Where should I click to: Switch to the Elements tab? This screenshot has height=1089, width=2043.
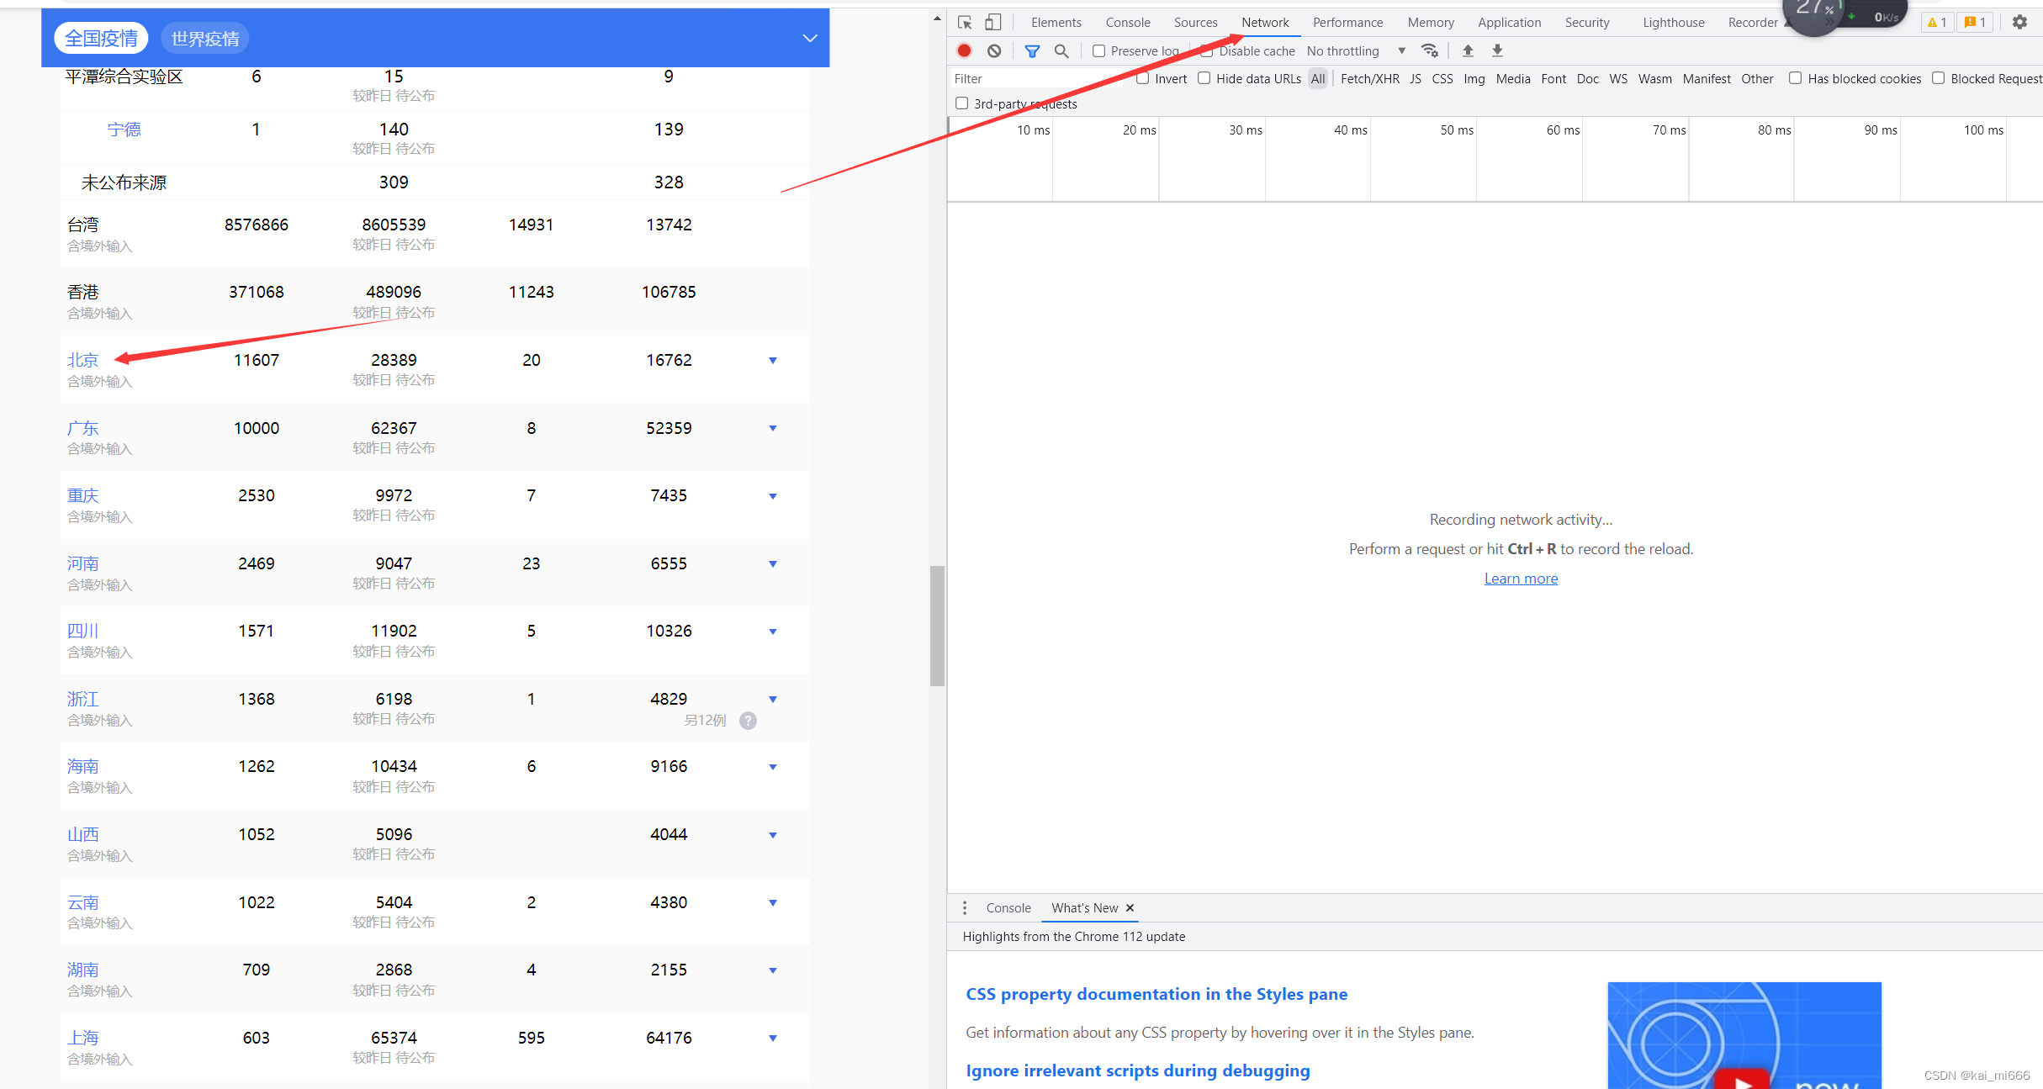coord(1056,23)
